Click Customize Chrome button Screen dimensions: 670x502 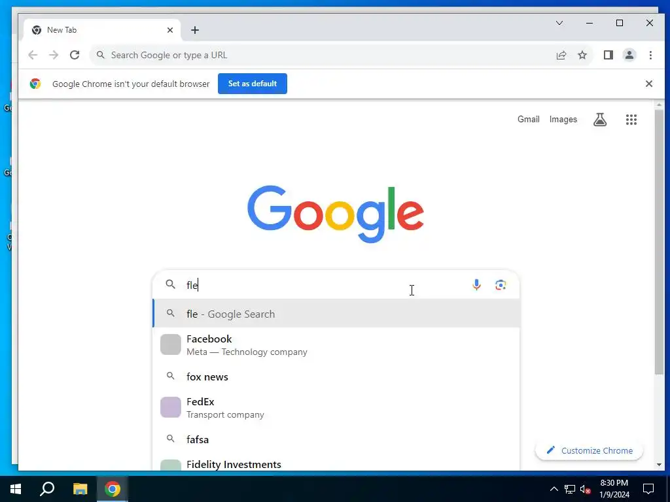coord(590,450)
